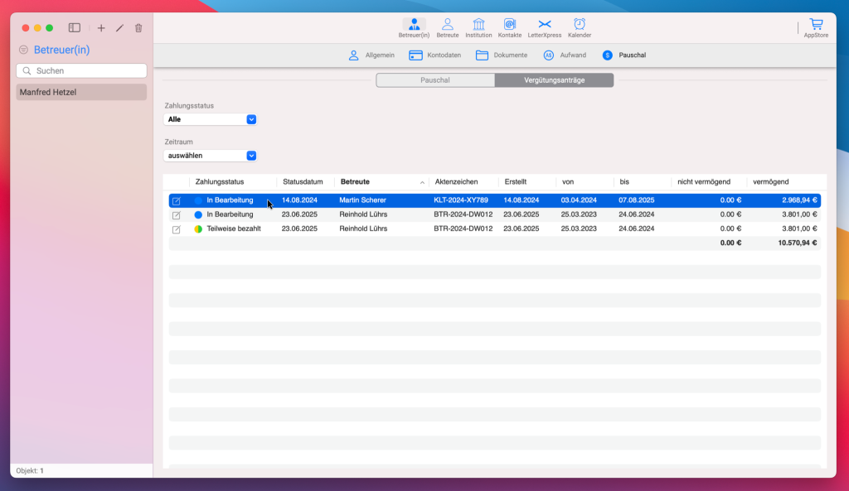
Task: Open edit icon for Teilweise bezahlt row
Action: [176, 229]
